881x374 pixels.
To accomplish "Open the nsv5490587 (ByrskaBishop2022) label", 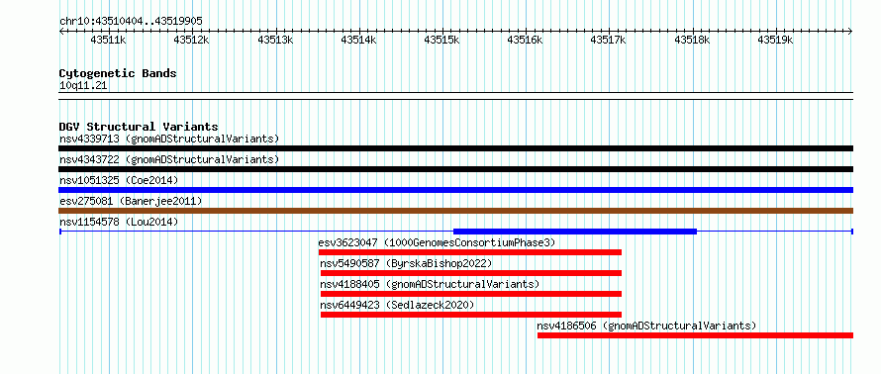I will pos(406,263).
